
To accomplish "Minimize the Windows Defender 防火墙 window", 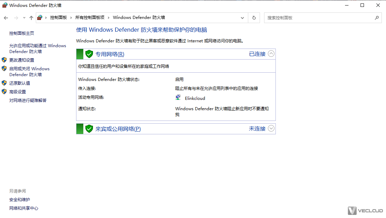I will pos(347,5).
